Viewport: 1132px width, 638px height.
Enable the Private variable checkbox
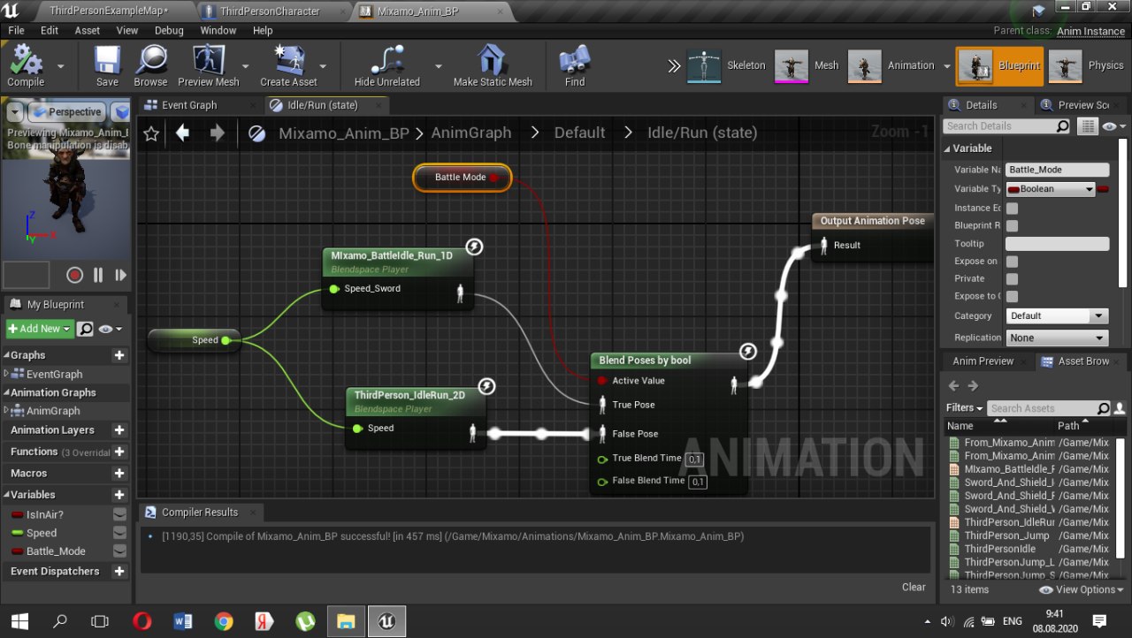1012,278
